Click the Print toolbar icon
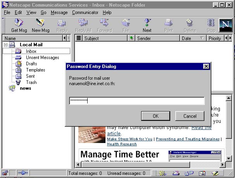 coord(169,23)
